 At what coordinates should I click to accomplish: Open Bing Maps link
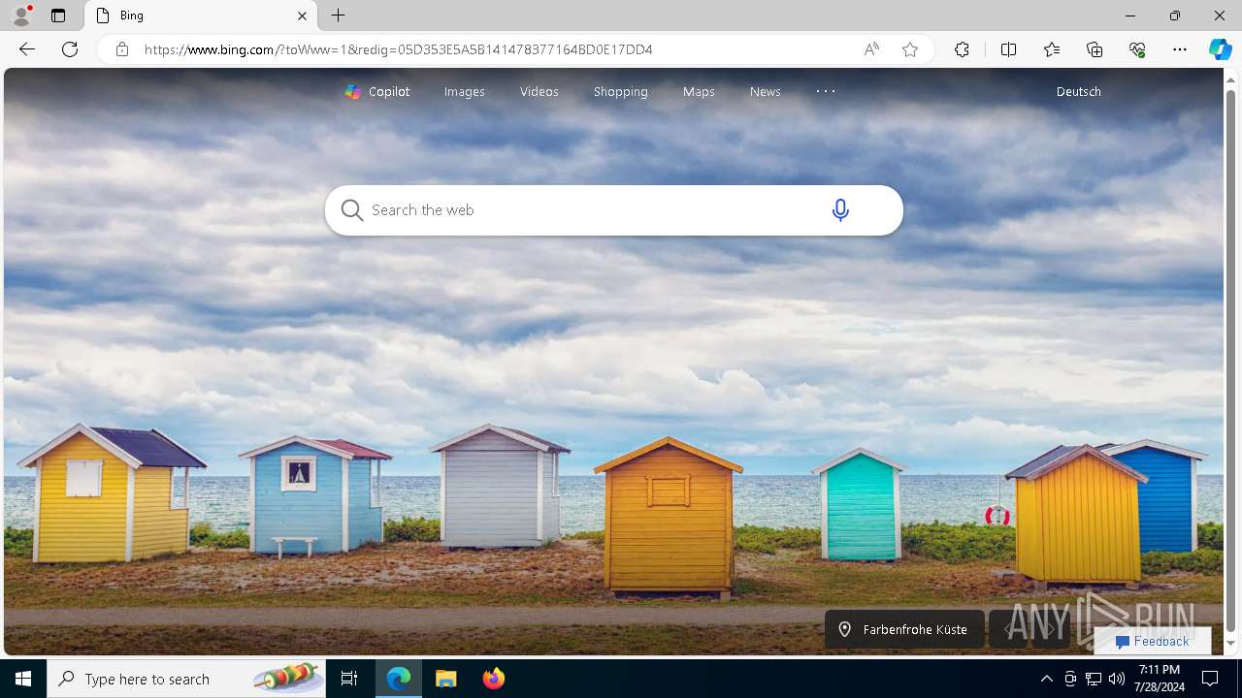[699, 91]
